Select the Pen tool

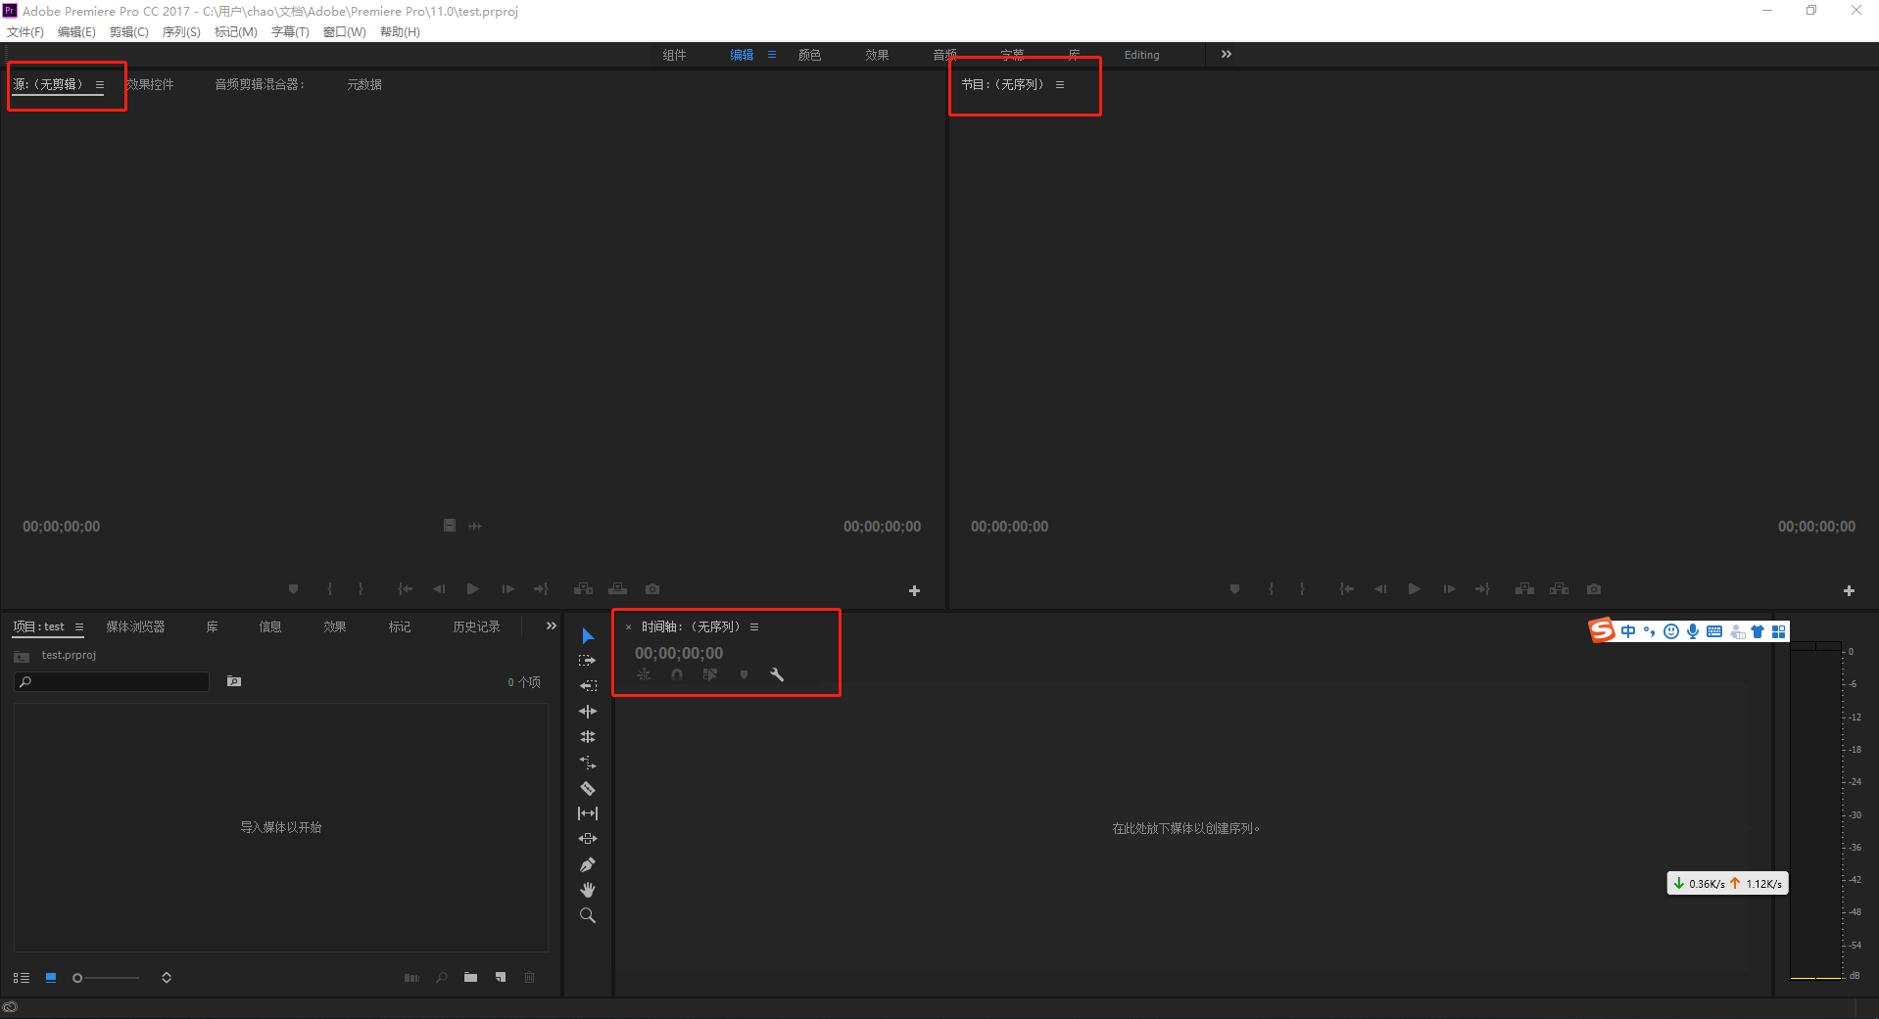(588, 864)
